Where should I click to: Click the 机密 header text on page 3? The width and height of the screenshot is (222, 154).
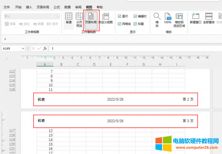(41, 121)
